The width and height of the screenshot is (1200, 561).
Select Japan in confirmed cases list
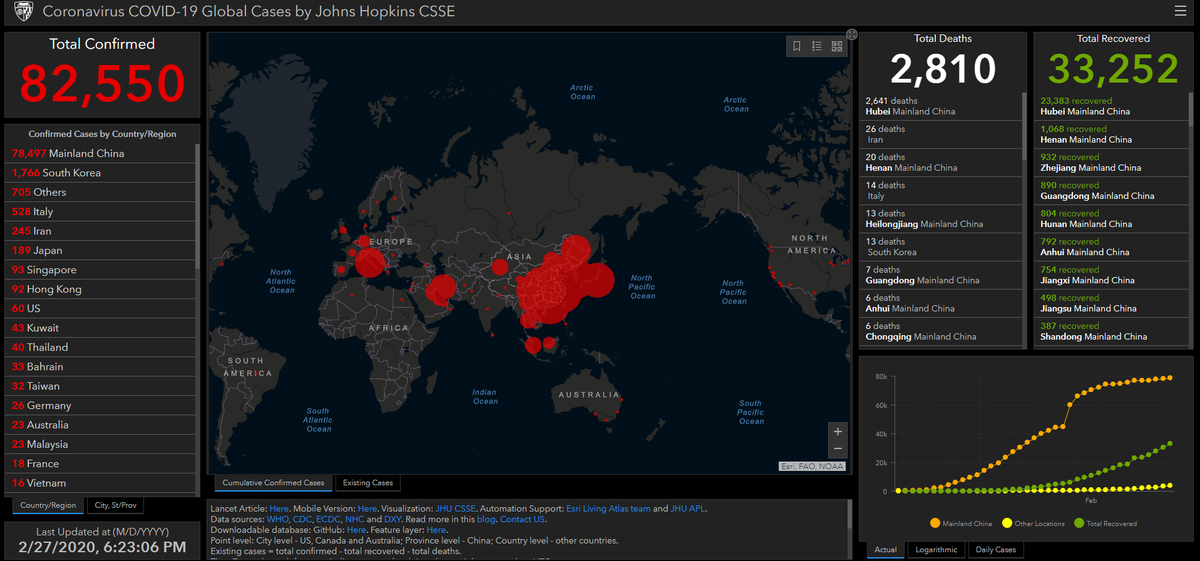[100, 250]
